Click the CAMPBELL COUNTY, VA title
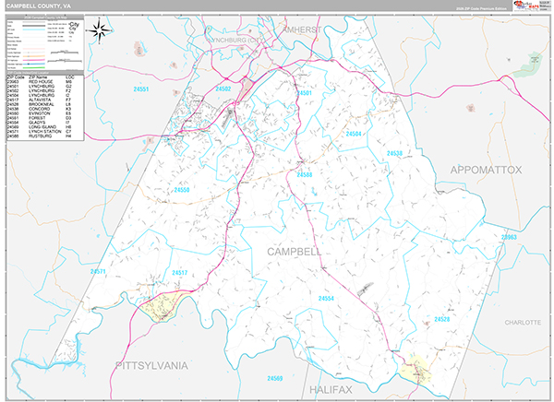This screenshot has width=554, height=402. pyautogui.click(x=39, y=6)
